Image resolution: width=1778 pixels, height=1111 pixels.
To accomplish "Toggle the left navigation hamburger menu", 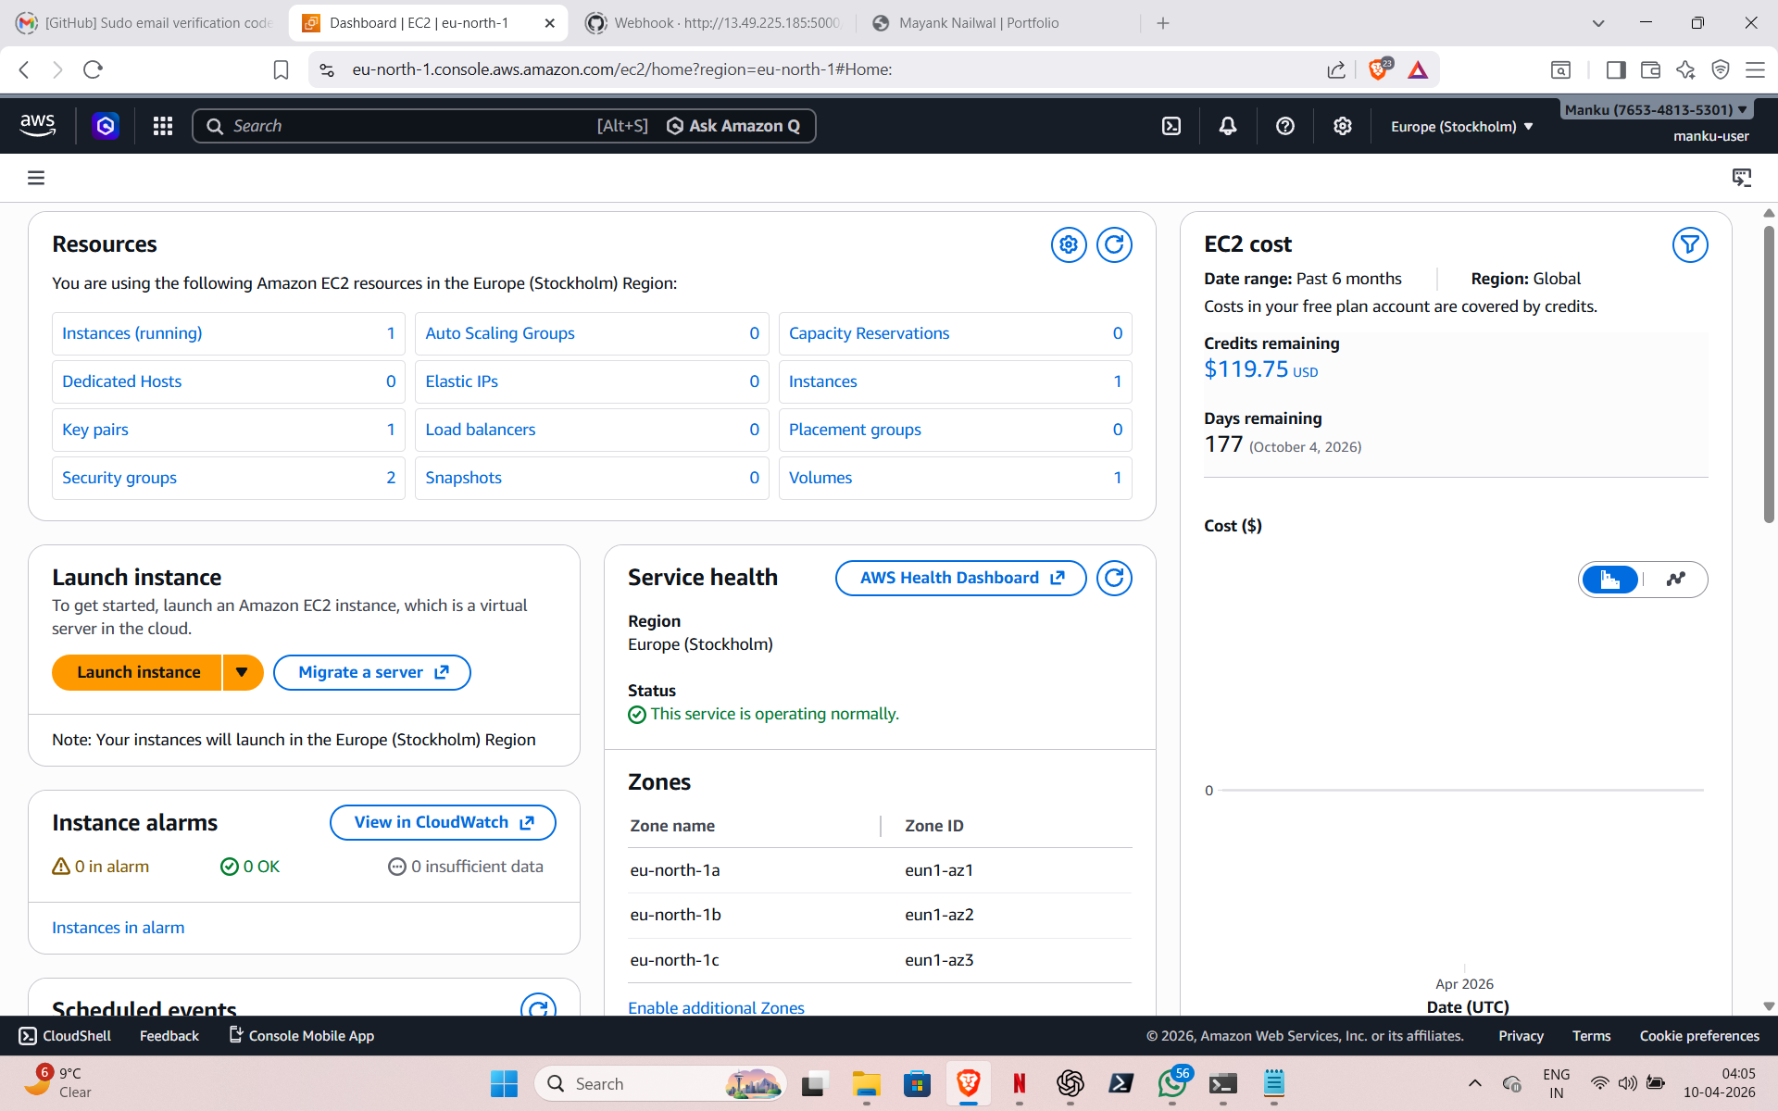I will (x=36, y=178).
